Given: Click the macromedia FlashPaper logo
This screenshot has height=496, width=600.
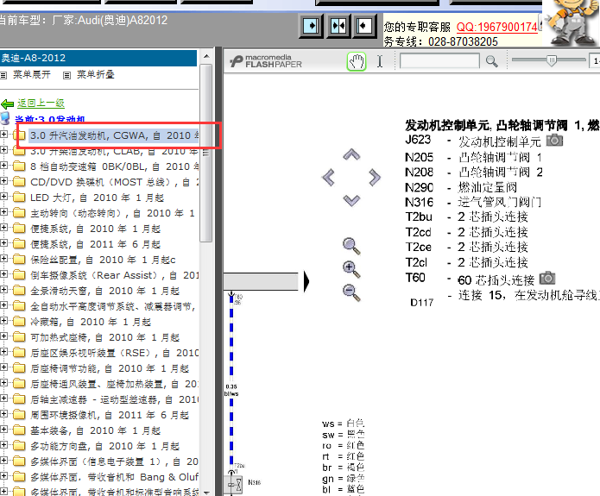Looking at the screenshot, I should 266,61.
